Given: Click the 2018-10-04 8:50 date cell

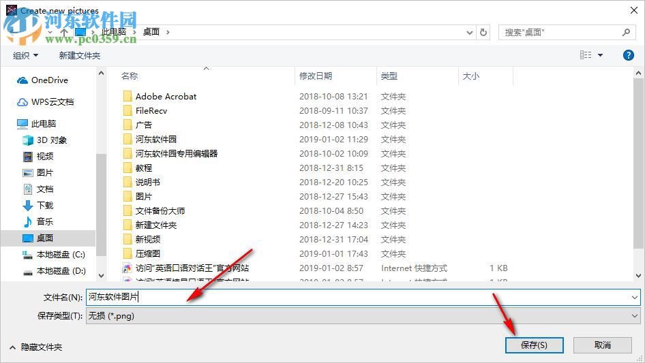Looking at the screenshot, I should point(331,211).
